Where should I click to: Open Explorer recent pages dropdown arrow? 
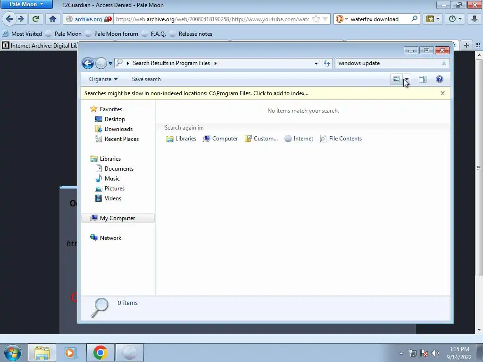(110, 64)
